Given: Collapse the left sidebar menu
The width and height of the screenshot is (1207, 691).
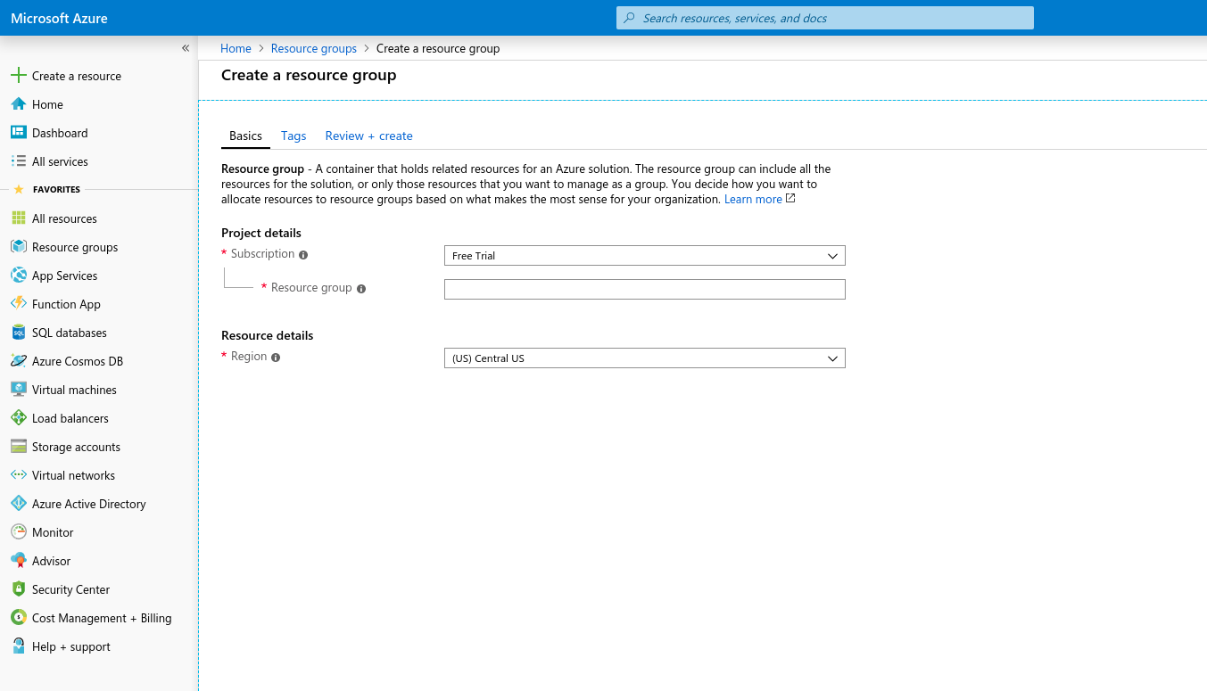Looking at the screenshot, I should [186, 48].
